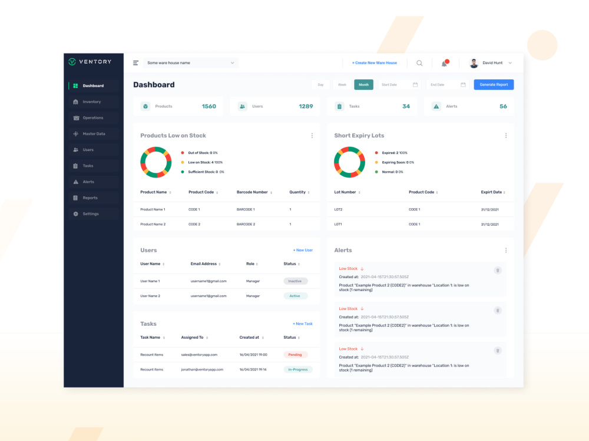Click Create New Ware House link
The height and width of the screenshot is (441, 589).
[x=375, y=63]
